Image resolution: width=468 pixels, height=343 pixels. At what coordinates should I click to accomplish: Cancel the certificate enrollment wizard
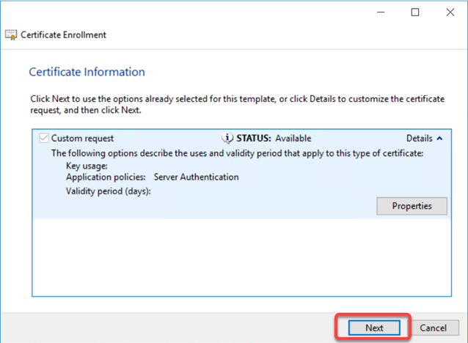433,328
